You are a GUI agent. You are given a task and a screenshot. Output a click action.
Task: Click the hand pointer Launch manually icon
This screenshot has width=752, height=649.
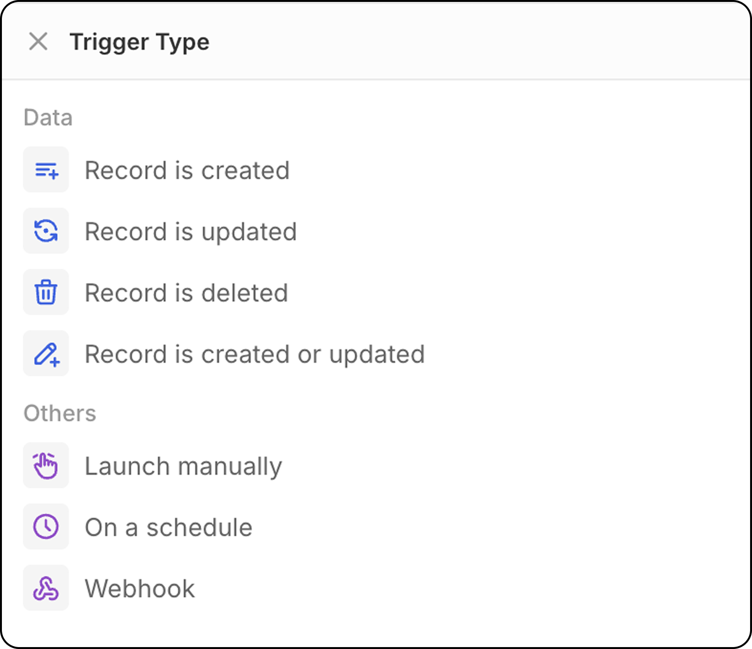point(46,466)
